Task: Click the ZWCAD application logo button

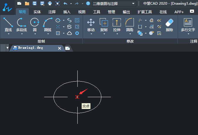Action: [x=7, y=7]
